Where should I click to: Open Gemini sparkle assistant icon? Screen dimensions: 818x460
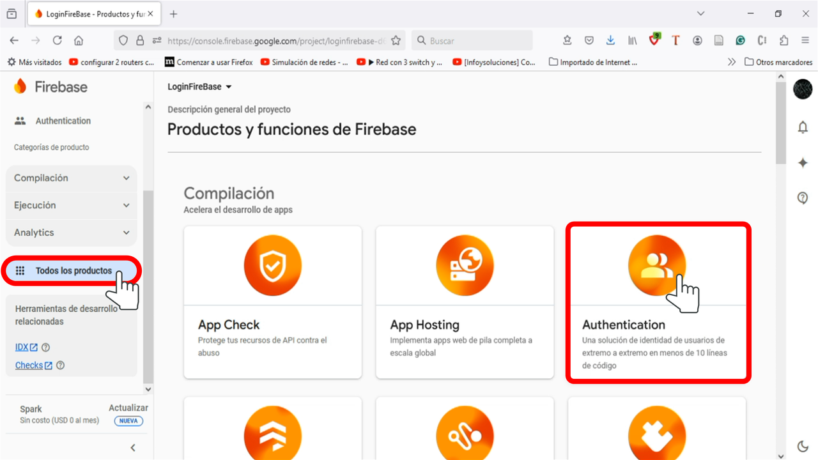803,163
